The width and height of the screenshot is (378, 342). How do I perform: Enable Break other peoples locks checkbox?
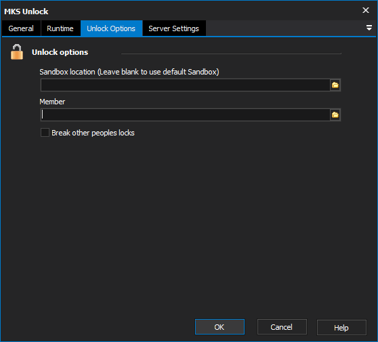[45, 133]
